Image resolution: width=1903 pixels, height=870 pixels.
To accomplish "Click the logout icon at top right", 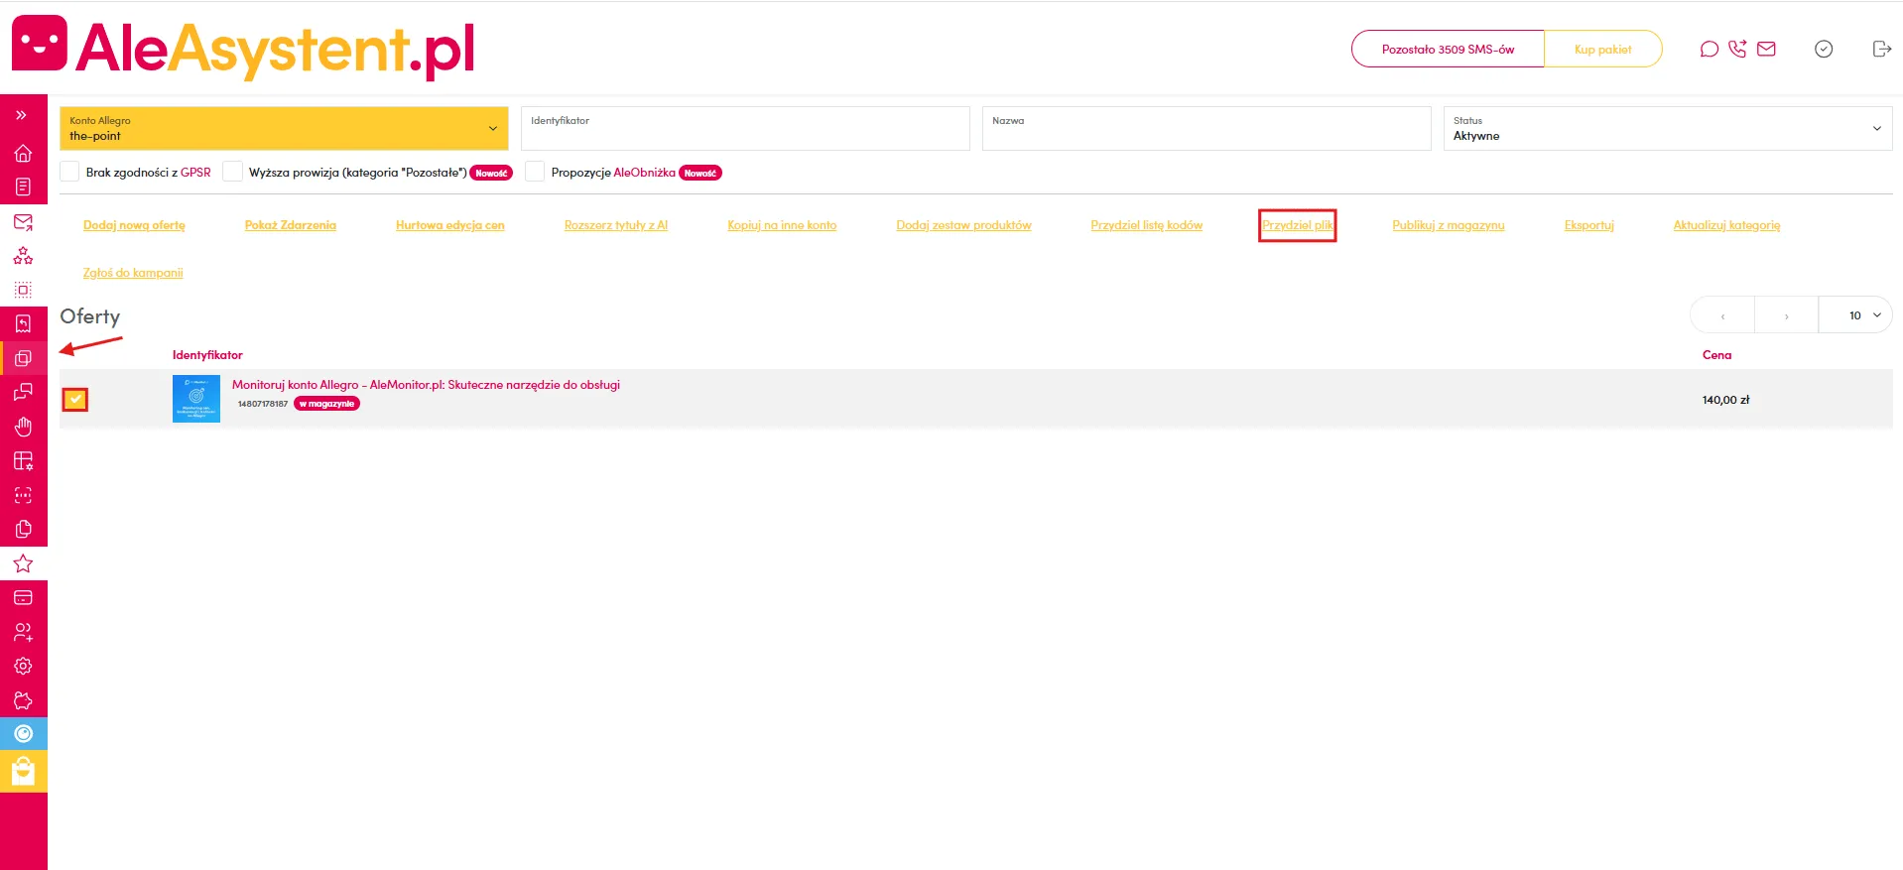I will click(1881, 50).
